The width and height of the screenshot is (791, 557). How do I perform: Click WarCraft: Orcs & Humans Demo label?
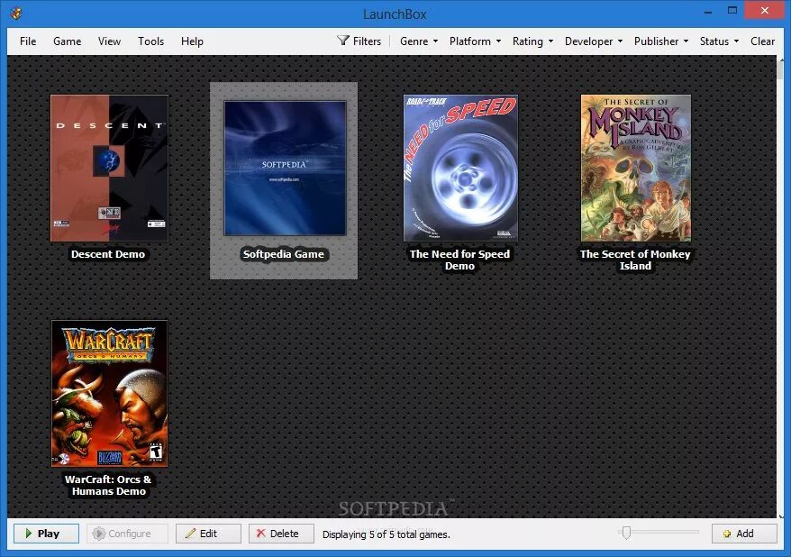point(108,486)
